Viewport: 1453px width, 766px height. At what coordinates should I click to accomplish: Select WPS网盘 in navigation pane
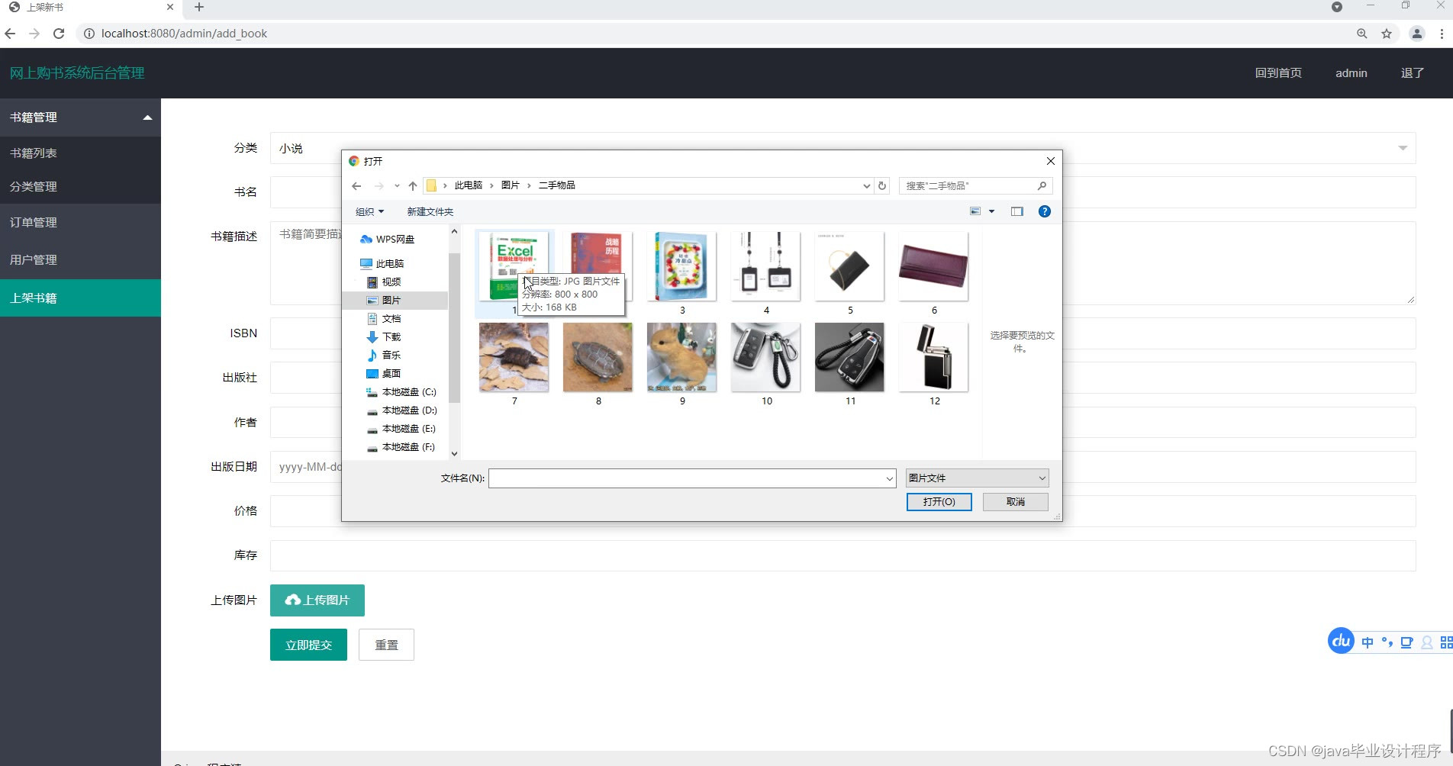pyautogui.click(x=388, y=239)
